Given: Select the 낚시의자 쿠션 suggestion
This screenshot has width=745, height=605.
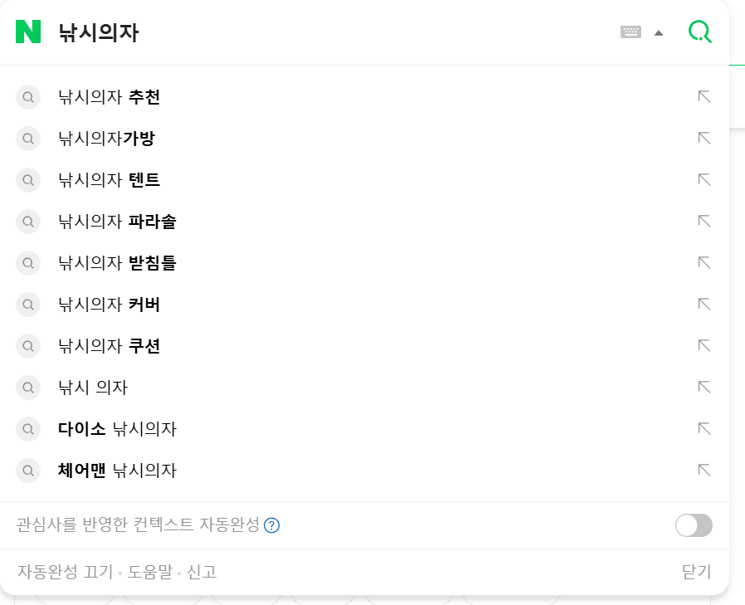Looking at the screenshot, I should pyautogui.click(x=109, y=345).
